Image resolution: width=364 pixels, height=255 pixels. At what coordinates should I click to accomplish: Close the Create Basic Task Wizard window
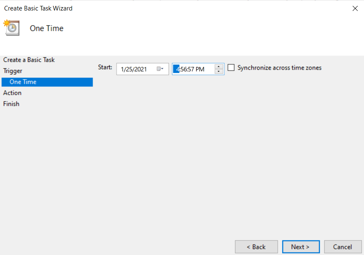[x=355, y=8]
